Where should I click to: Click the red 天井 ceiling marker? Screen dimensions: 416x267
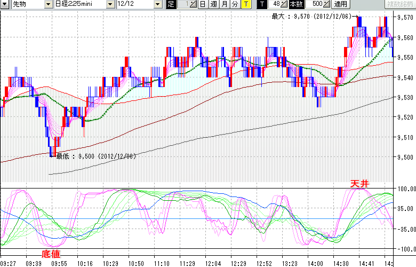[x=359, y=183]
